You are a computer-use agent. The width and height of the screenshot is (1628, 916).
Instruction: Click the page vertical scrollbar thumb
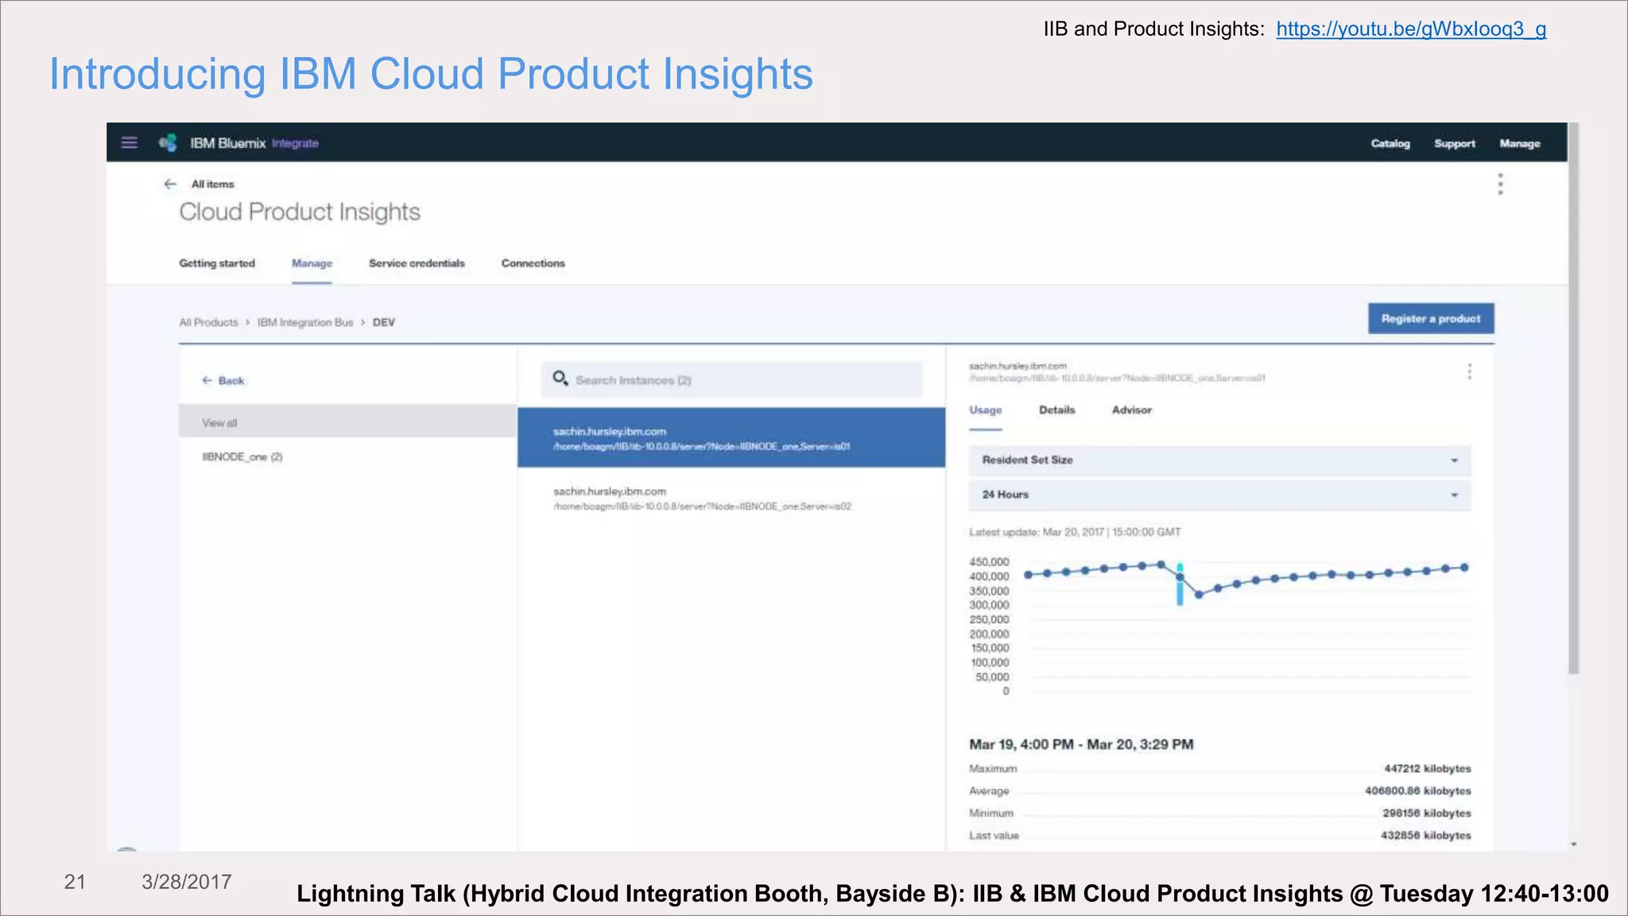click(x=1573, y=398)
